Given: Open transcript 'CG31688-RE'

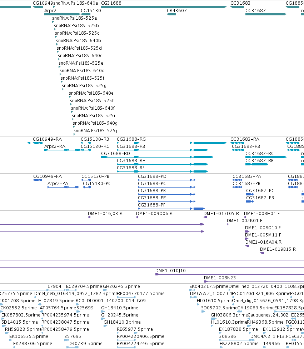Looking at the screenshot, I should click(x=131, y=160).
